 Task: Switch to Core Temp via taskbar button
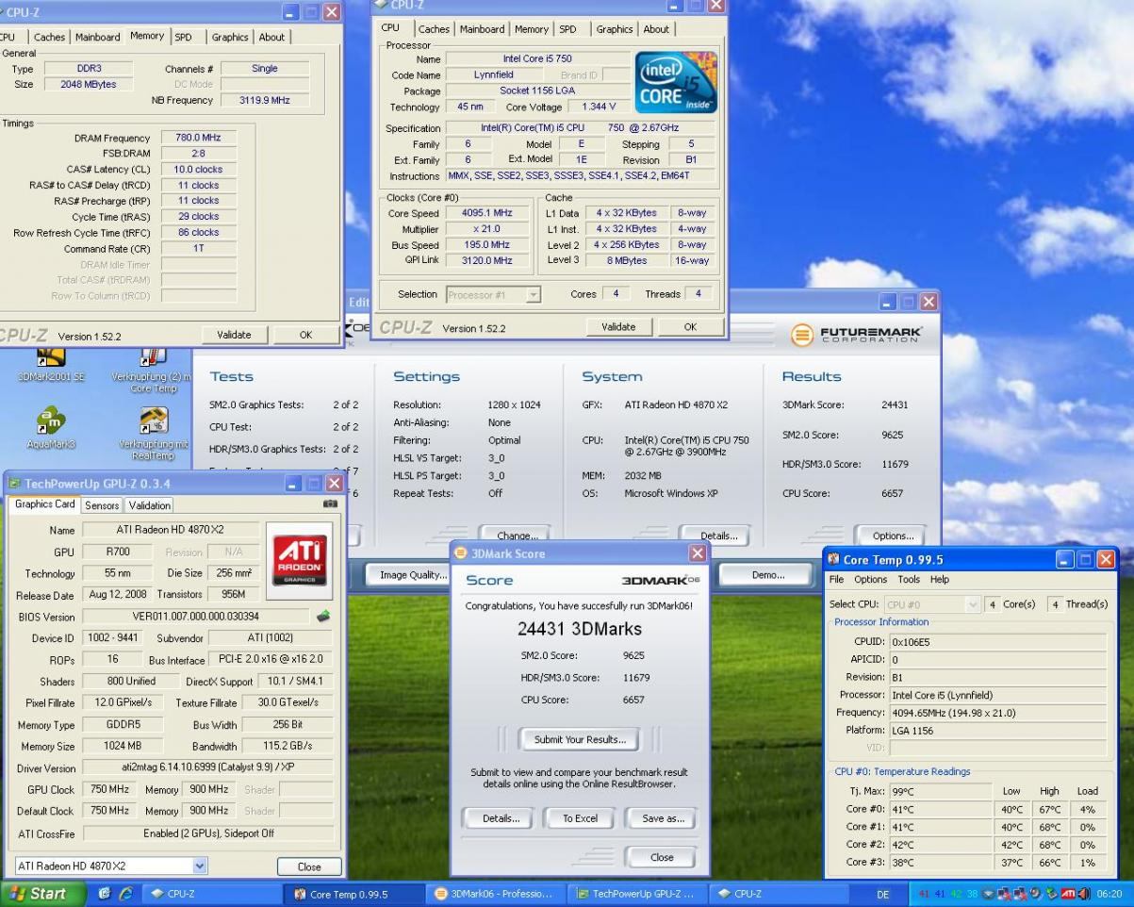pos(353,894)
